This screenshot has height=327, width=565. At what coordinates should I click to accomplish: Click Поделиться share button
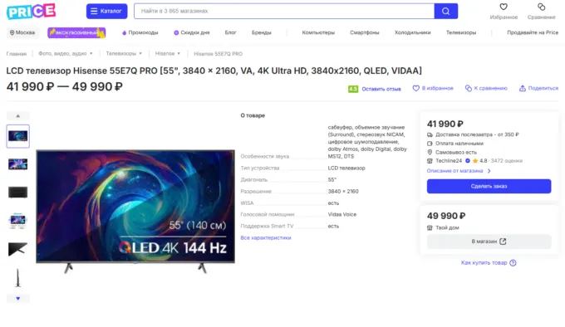pyautogui.click(x=538, y=88)
